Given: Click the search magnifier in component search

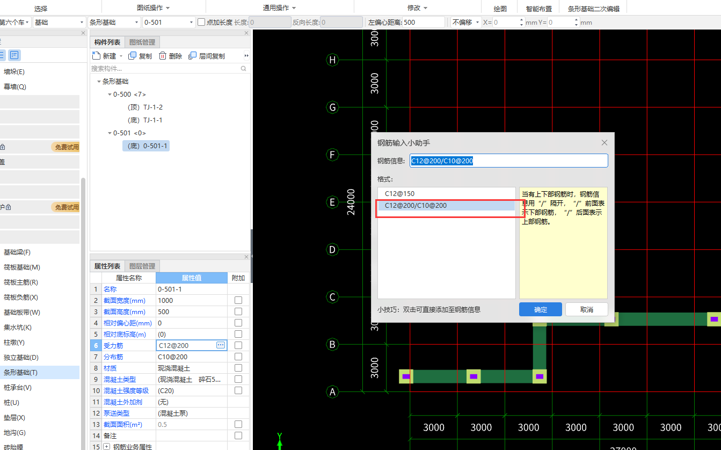Looking at the screenshot, I should pos(243,69).
